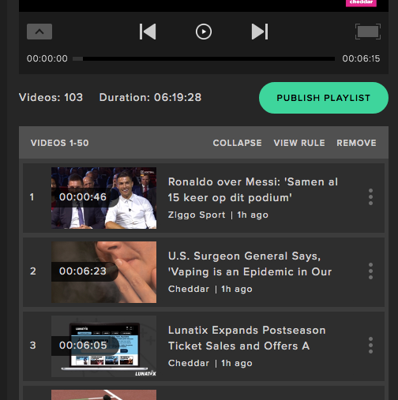Remove the Videos 1-50 group
Screen dimensions: 398x400
pyautogui.click(x=356, y=143)
